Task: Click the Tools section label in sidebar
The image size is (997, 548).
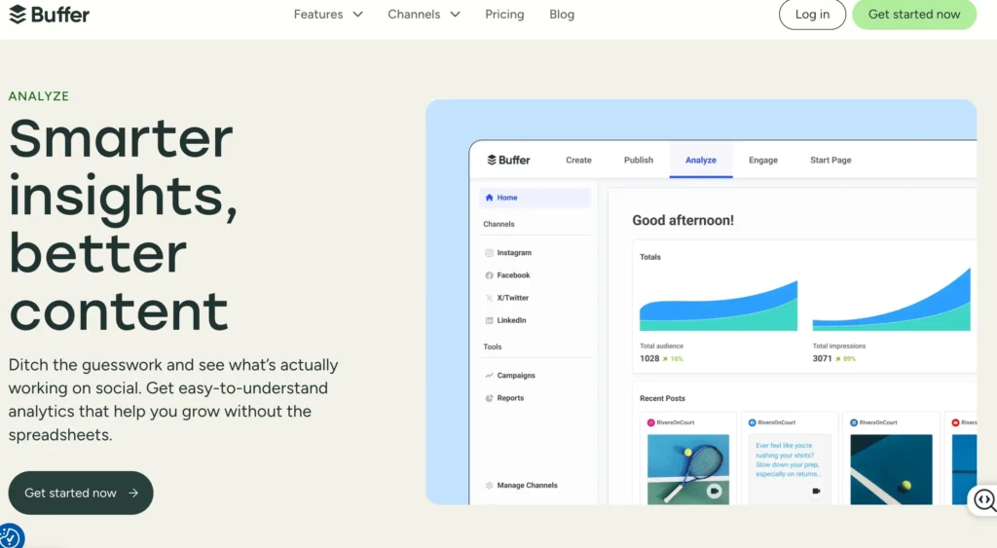Action: [x=492, y=347]
